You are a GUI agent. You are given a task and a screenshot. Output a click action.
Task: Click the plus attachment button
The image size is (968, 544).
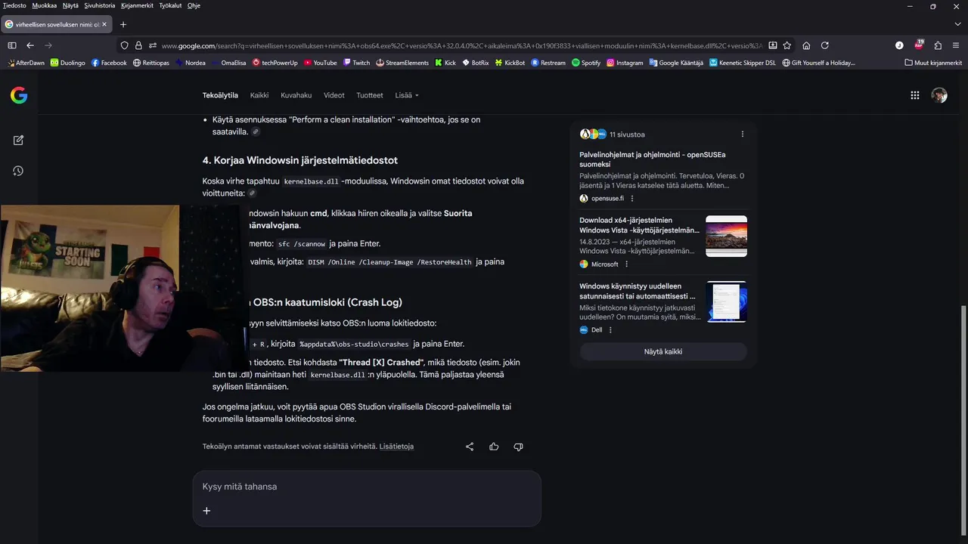coord(206,511)
